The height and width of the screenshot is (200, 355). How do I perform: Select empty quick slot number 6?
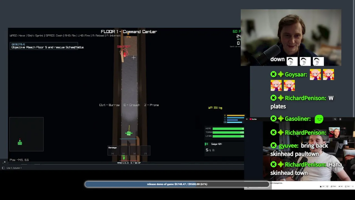(135, 150)
